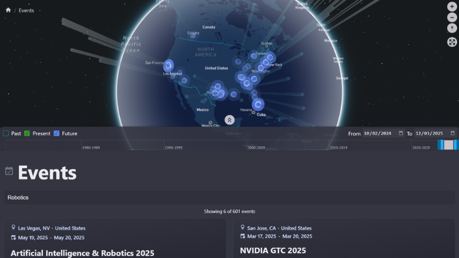Edit the To date field
459x258 pixels.
point(435,134)
